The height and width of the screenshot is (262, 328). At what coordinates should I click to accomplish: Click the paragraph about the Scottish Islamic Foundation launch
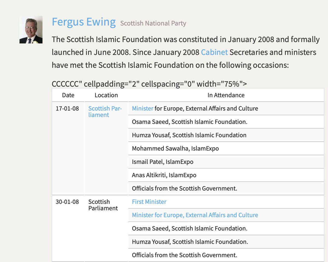coord(186,52)
